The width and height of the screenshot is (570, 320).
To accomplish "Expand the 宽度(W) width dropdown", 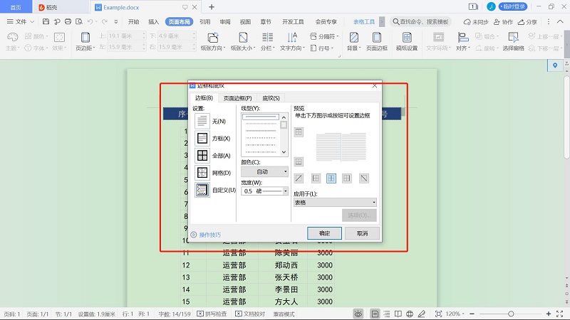I will (264, 191).
